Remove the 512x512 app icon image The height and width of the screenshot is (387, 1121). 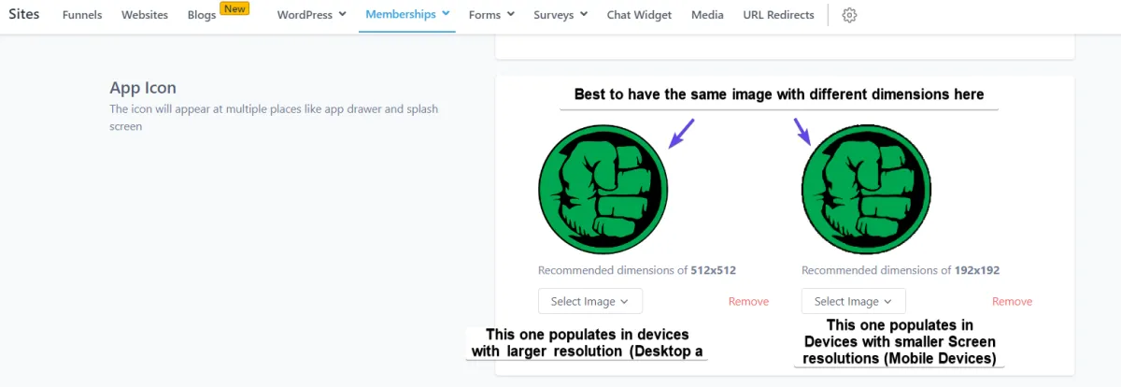[x=748, y=301]
